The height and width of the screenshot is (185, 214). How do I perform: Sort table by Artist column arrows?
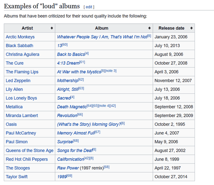tap(52, 28)
